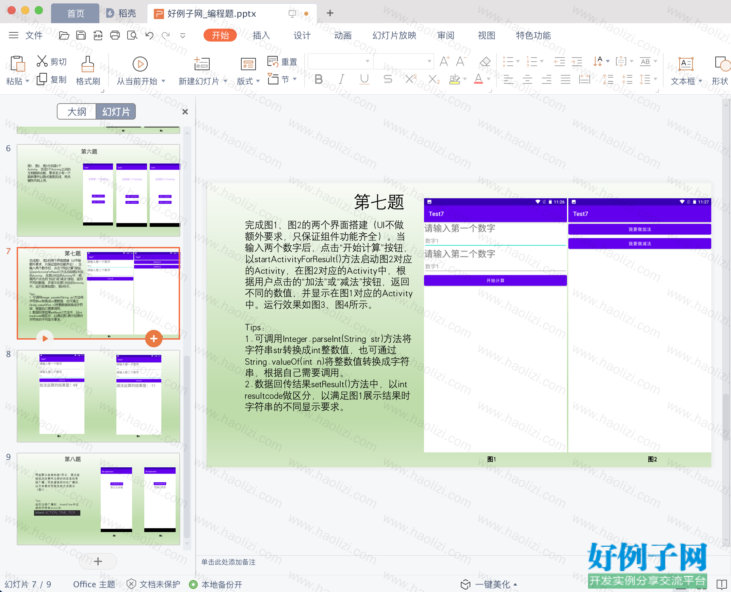This screenshot has width=731, height=592.
Task: Expand the 节 section dropdown
Action: pos(295,79)
